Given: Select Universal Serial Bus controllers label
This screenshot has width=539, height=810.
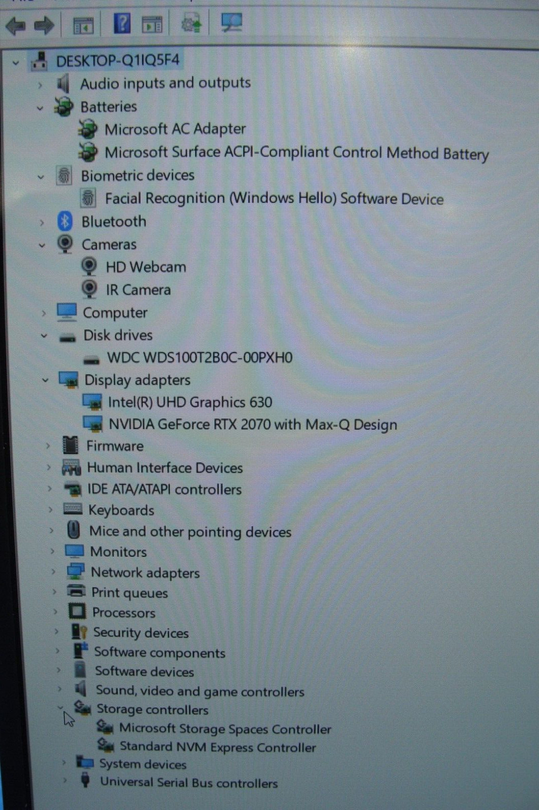Looking at the screenshot, I should [x=189, y=783].
